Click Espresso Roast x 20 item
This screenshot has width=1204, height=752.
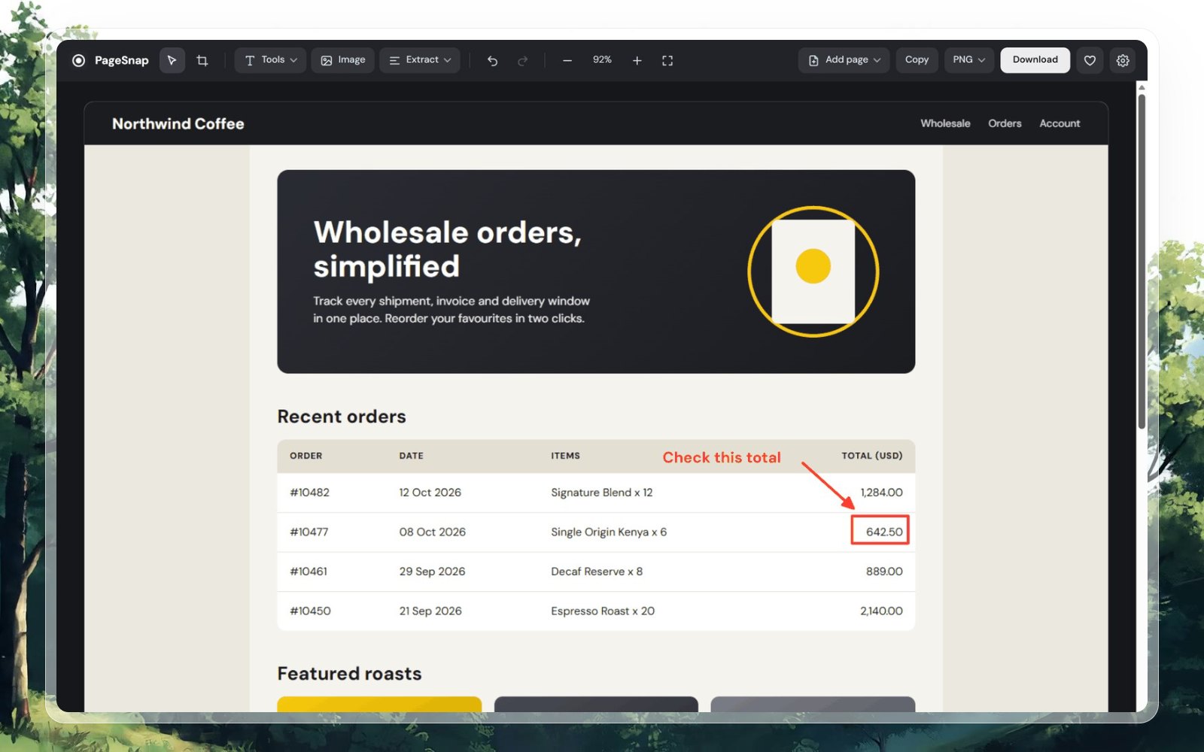pos(603,611)
